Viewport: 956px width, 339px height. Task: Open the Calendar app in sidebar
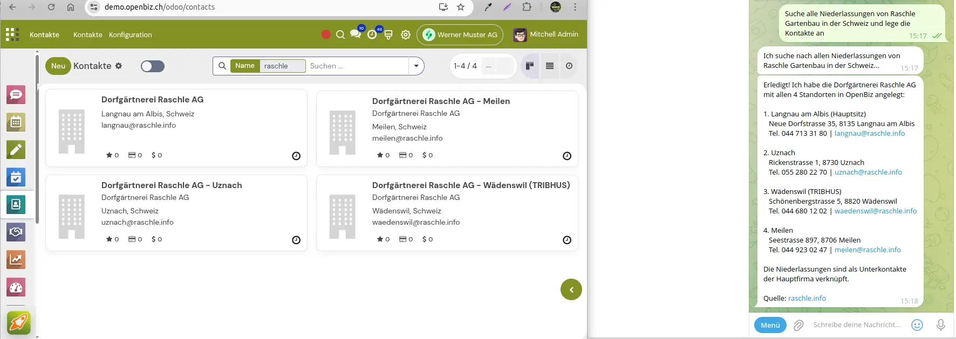(x=16, y=122)
